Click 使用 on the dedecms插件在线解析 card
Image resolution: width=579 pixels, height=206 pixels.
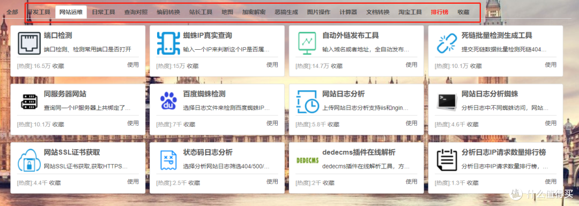(x=412, y=182)
